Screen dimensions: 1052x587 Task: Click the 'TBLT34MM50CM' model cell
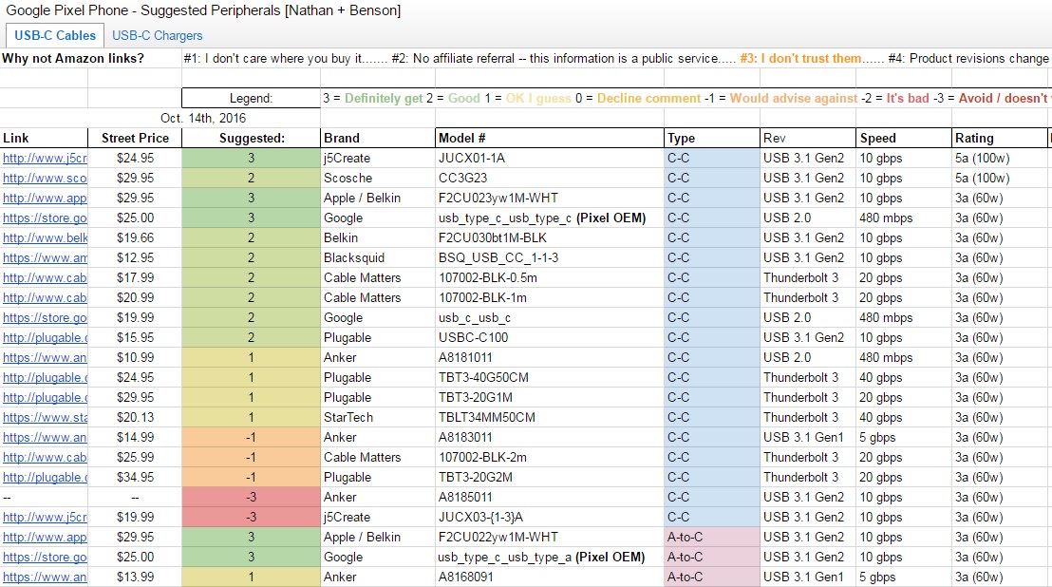click(550, 418)
